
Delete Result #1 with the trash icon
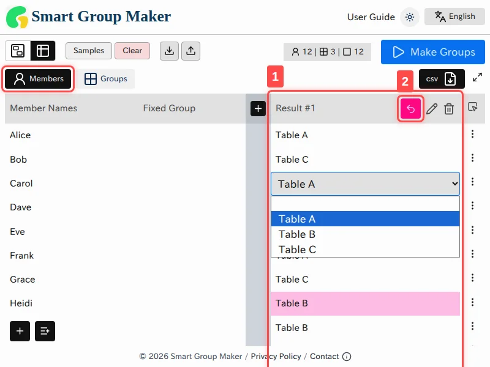[x=449, y=109]
